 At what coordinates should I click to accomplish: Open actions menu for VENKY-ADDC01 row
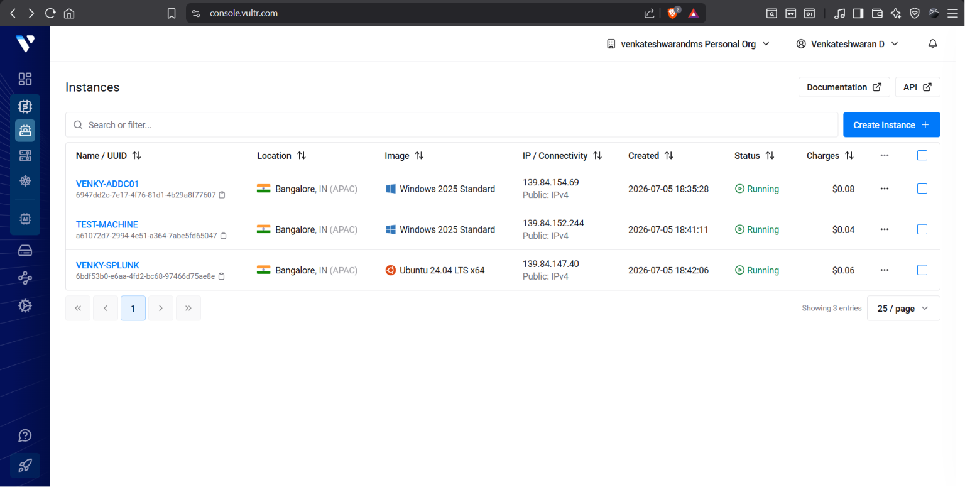[x=885, y=189]
